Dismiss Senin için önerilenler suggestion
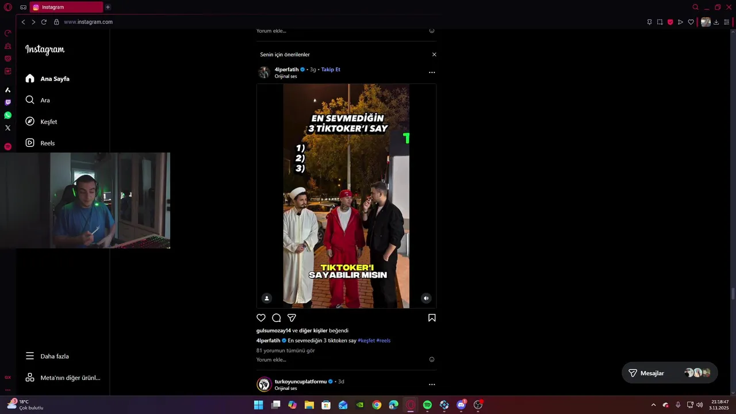Screen dimensions: 736x414 [434, 55]
